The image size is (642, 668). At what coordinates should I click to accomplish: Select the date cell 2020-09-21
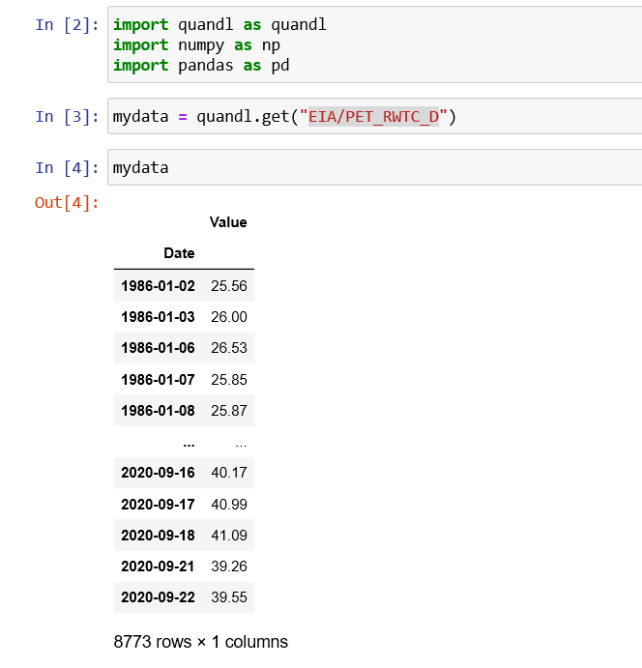(158, 566)
